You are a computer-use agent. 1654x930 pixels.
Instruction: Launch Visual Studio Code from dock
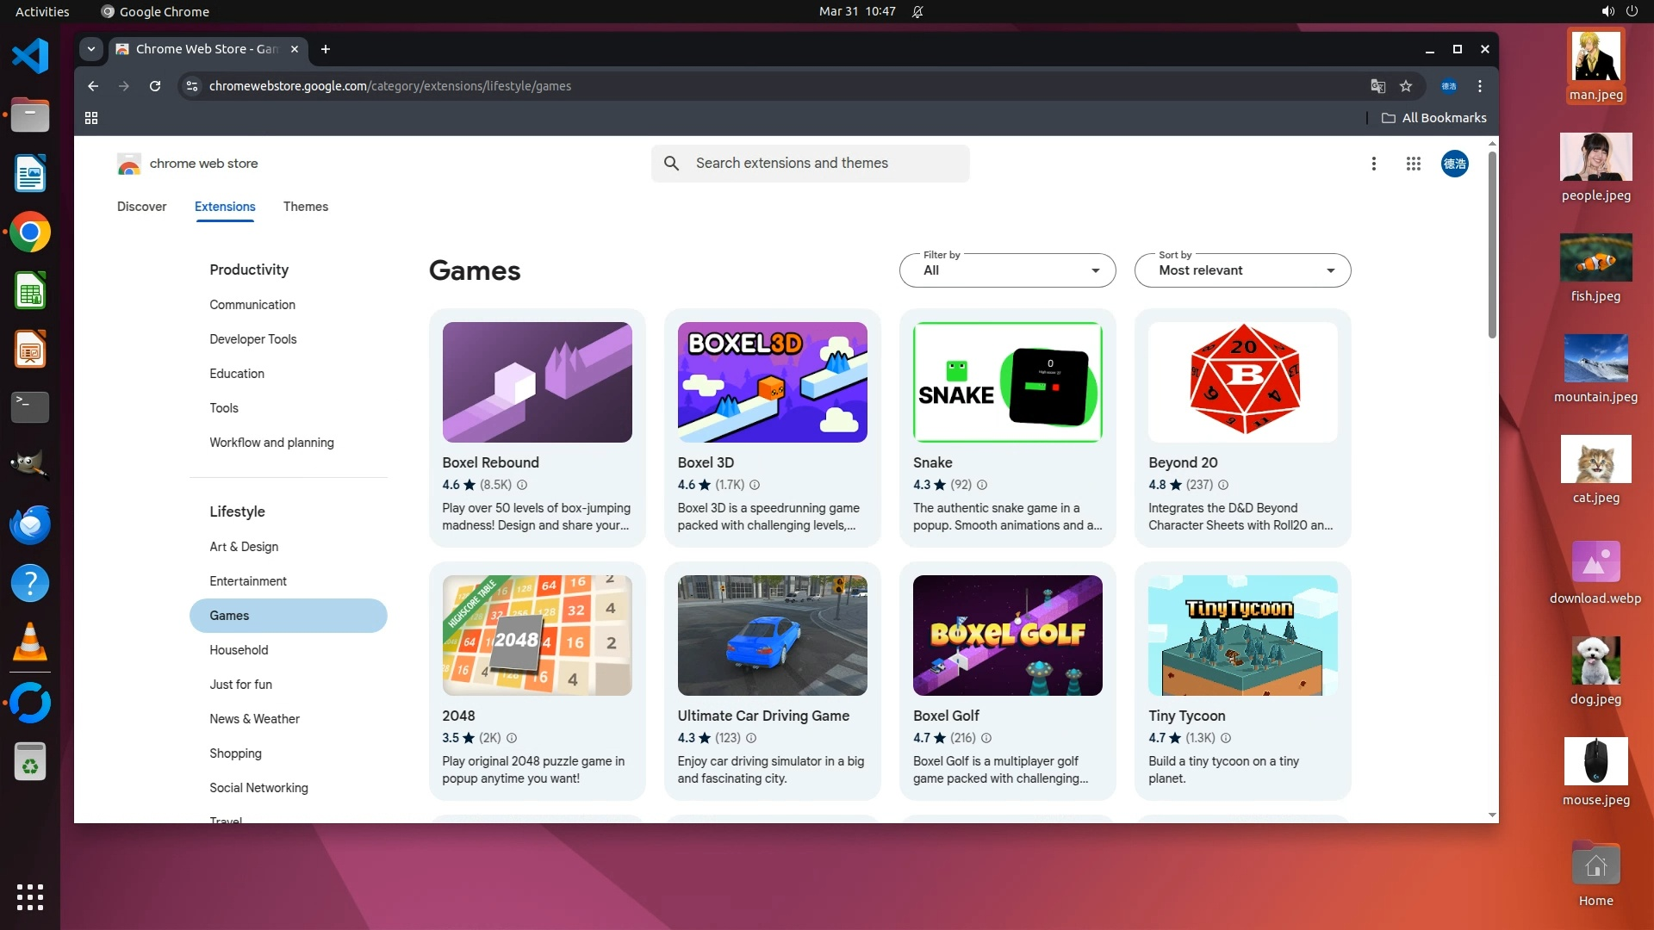[x=30, y=57]
